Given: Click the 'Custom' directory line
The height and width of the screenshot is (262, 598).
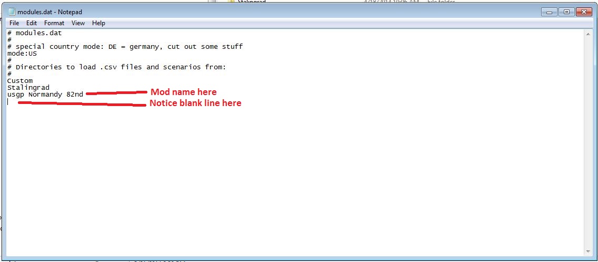Looking at the screenshot, I should pos(20,81).
